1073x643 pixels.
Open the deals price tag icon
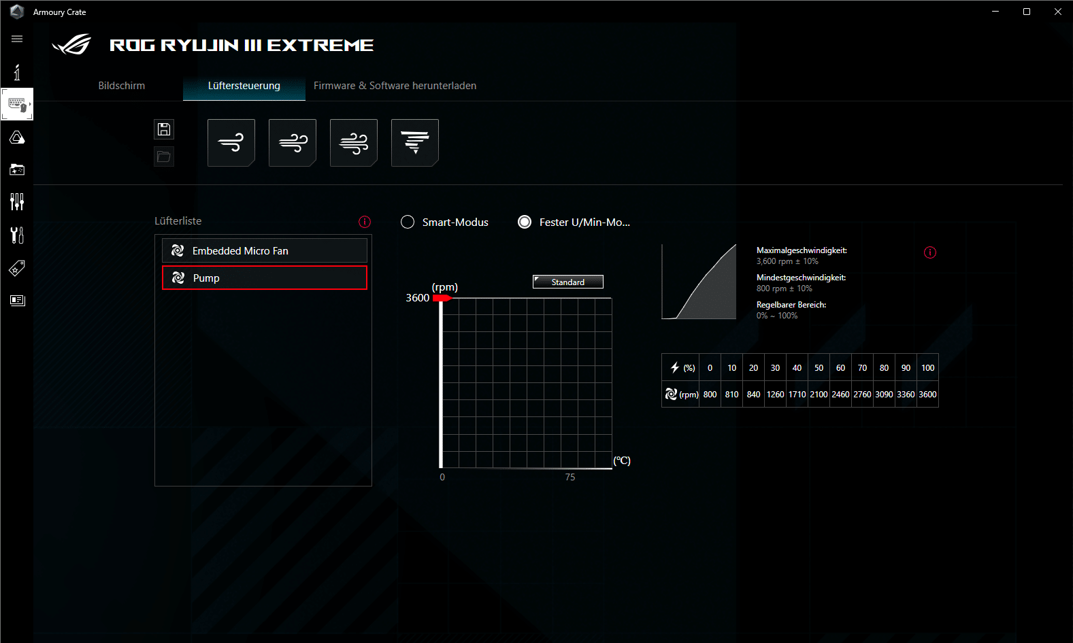tap(17, 268)
